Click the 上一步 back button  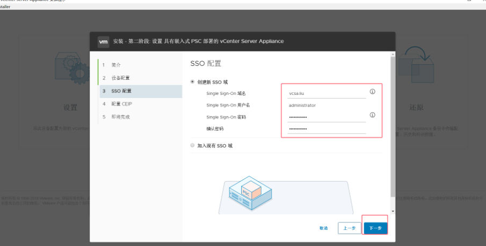click(x=349, y=228)
